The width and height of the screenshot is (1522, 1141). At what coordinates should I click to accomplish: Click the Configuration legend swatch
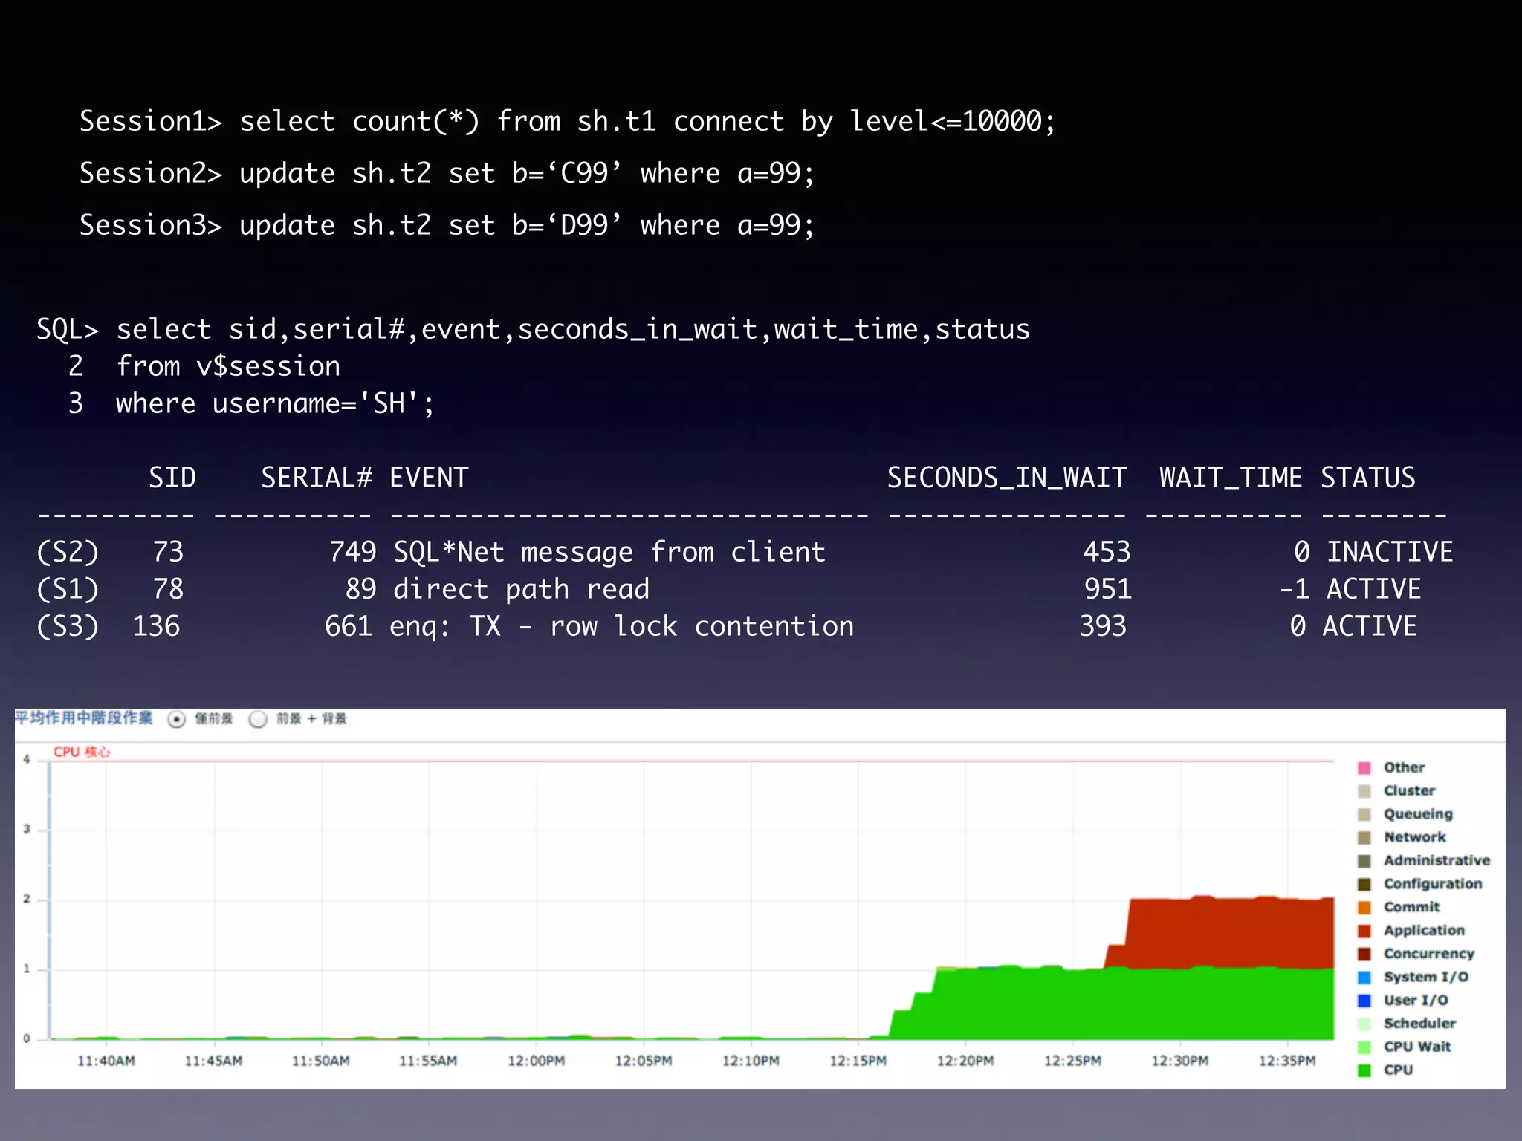pyautogui.click(x=1364, y=884)
